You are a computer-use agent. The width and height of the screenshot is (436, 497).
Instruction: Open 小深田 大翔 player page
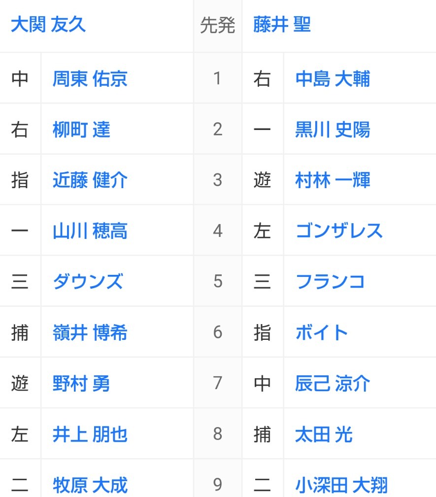click(x=341, y=485)
